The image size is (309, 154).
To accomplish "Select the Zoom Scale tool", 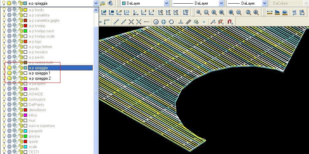I will coord(214,13).
